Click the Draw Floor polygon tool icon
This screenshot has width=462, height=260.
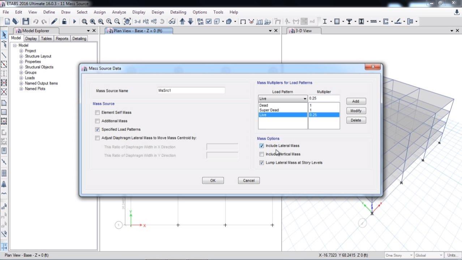[x=4, y=103]
